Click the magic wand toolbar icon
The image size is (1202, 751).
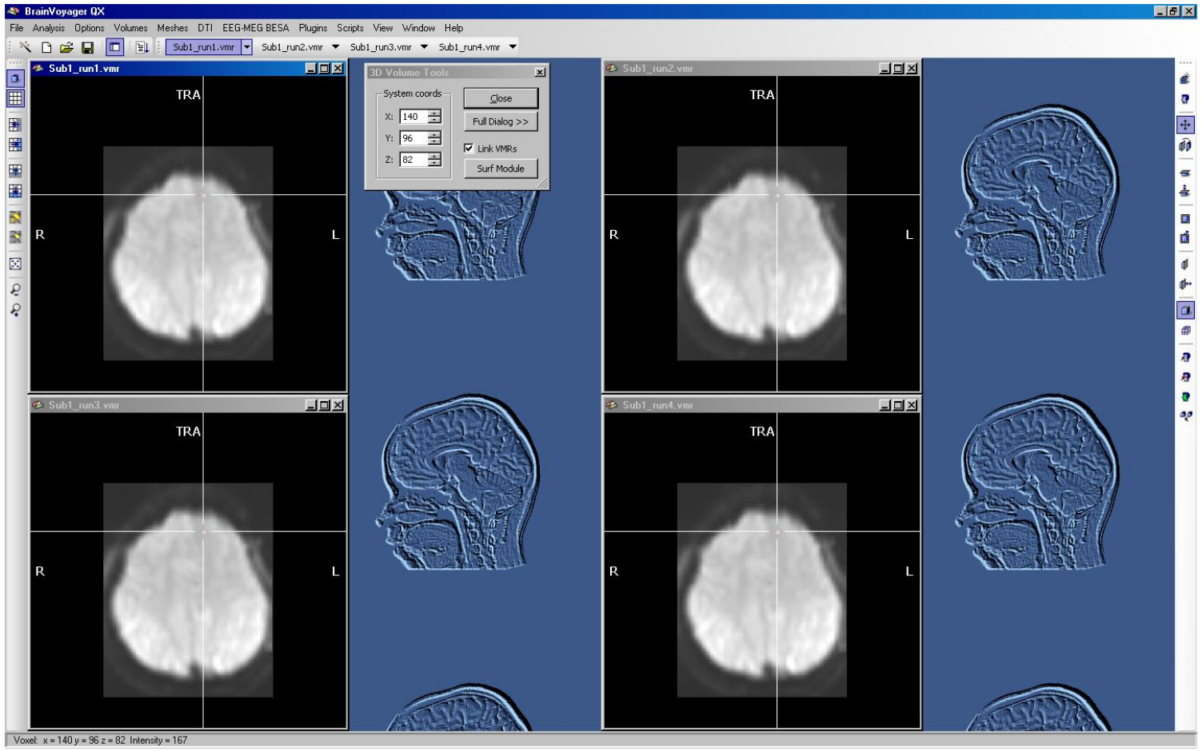26,47
